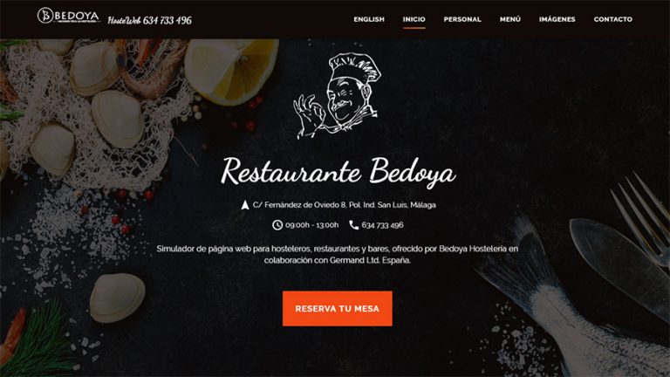Go to the PERSONAL page
This screenshot has width=670, height=377.
click(x=462, y=19)
